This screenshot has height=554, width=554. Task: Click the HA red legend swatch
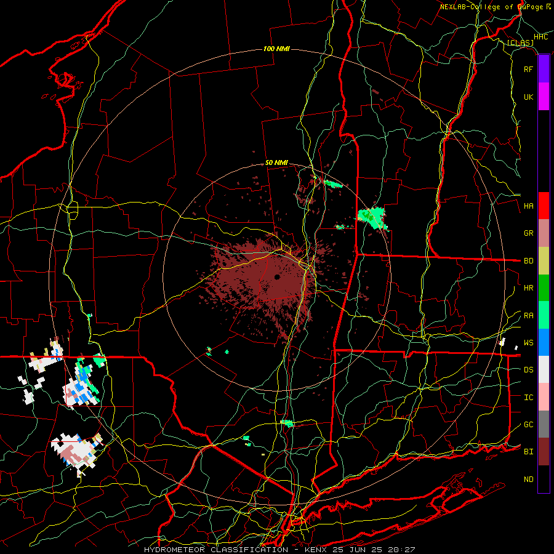pyautogui.click(x=544, y=206)
